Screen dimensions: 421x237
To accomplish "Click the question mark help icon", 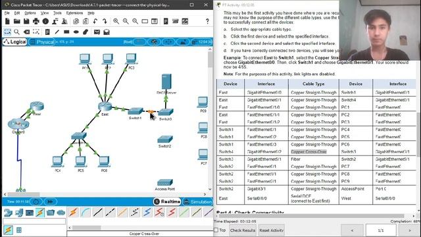I will (207, 21).
